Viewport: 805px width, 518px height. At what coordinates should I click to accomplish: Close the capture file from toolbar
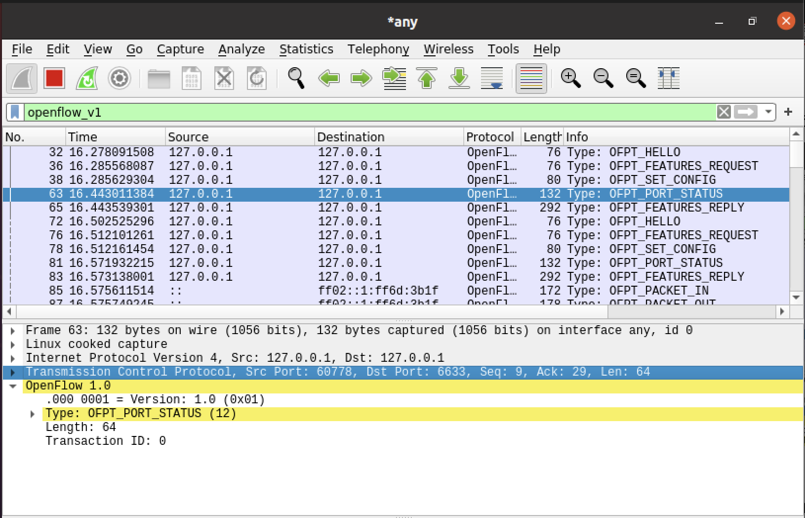224,78
